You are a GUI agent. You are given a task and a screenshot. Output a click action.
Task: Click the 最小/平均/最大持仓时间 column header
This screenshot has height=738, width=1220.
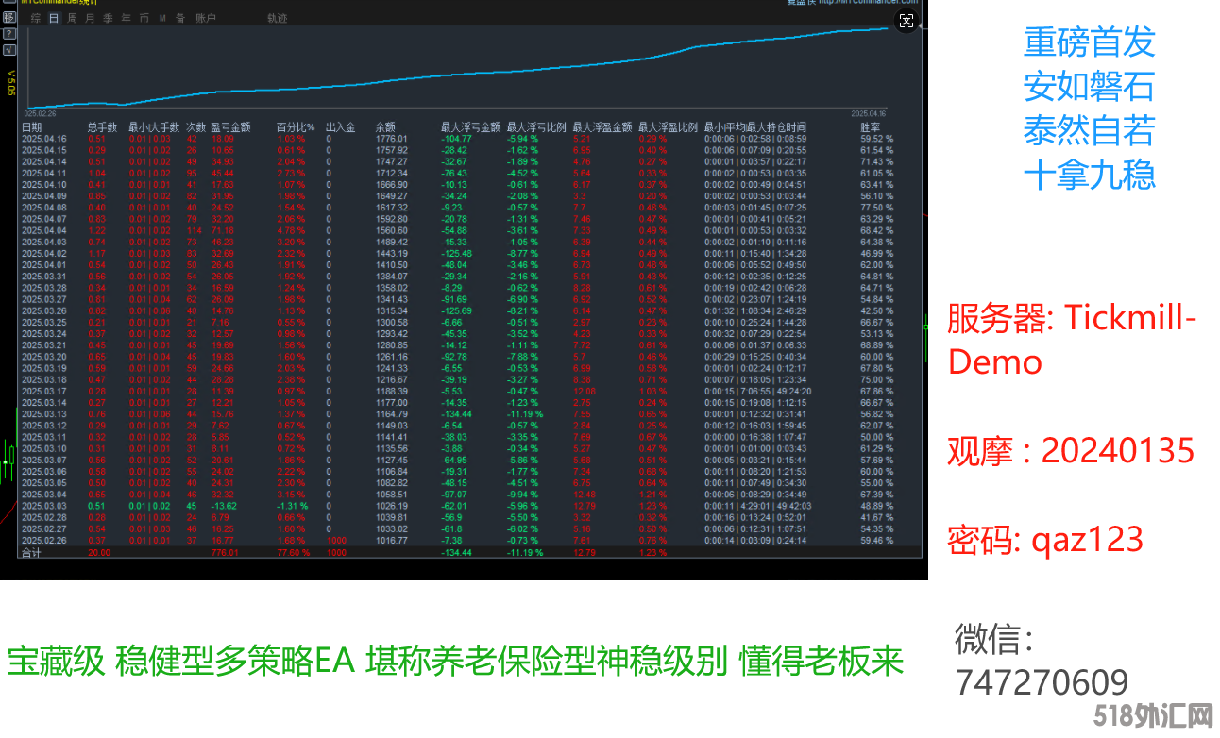755,127
